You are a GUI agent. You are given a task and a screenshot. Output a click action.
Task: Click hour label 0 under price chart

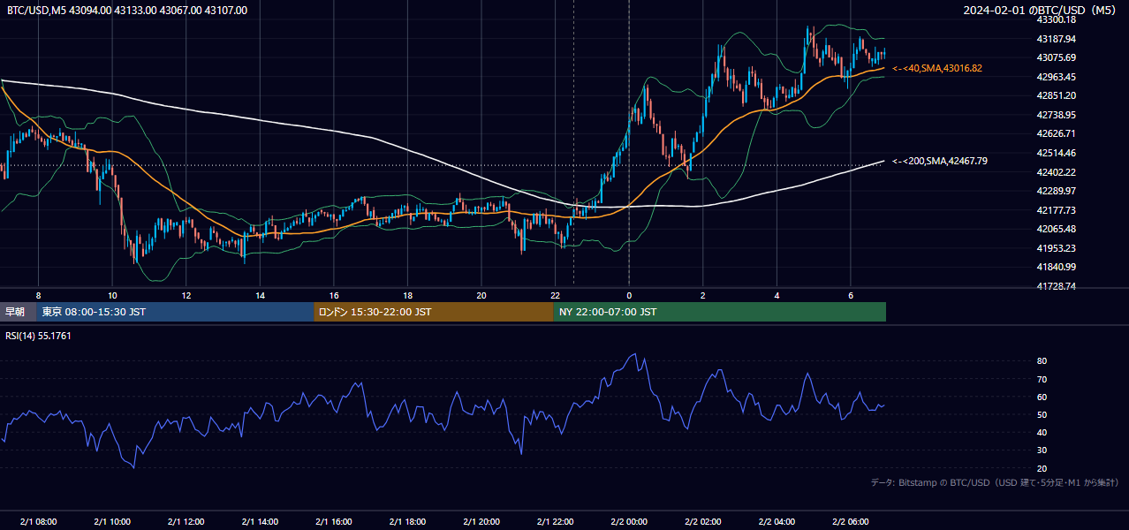click(629, 295)
